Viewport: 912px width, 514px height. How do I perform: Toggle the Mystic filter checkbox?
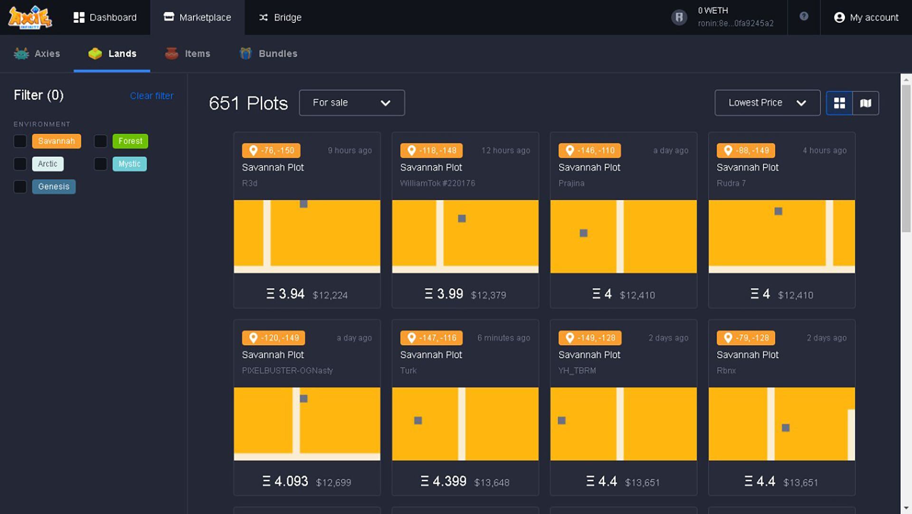(x=101, y=164)
